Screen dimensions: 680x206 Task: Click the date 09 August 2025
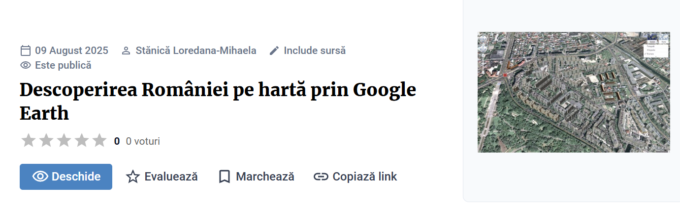[71, 51]
